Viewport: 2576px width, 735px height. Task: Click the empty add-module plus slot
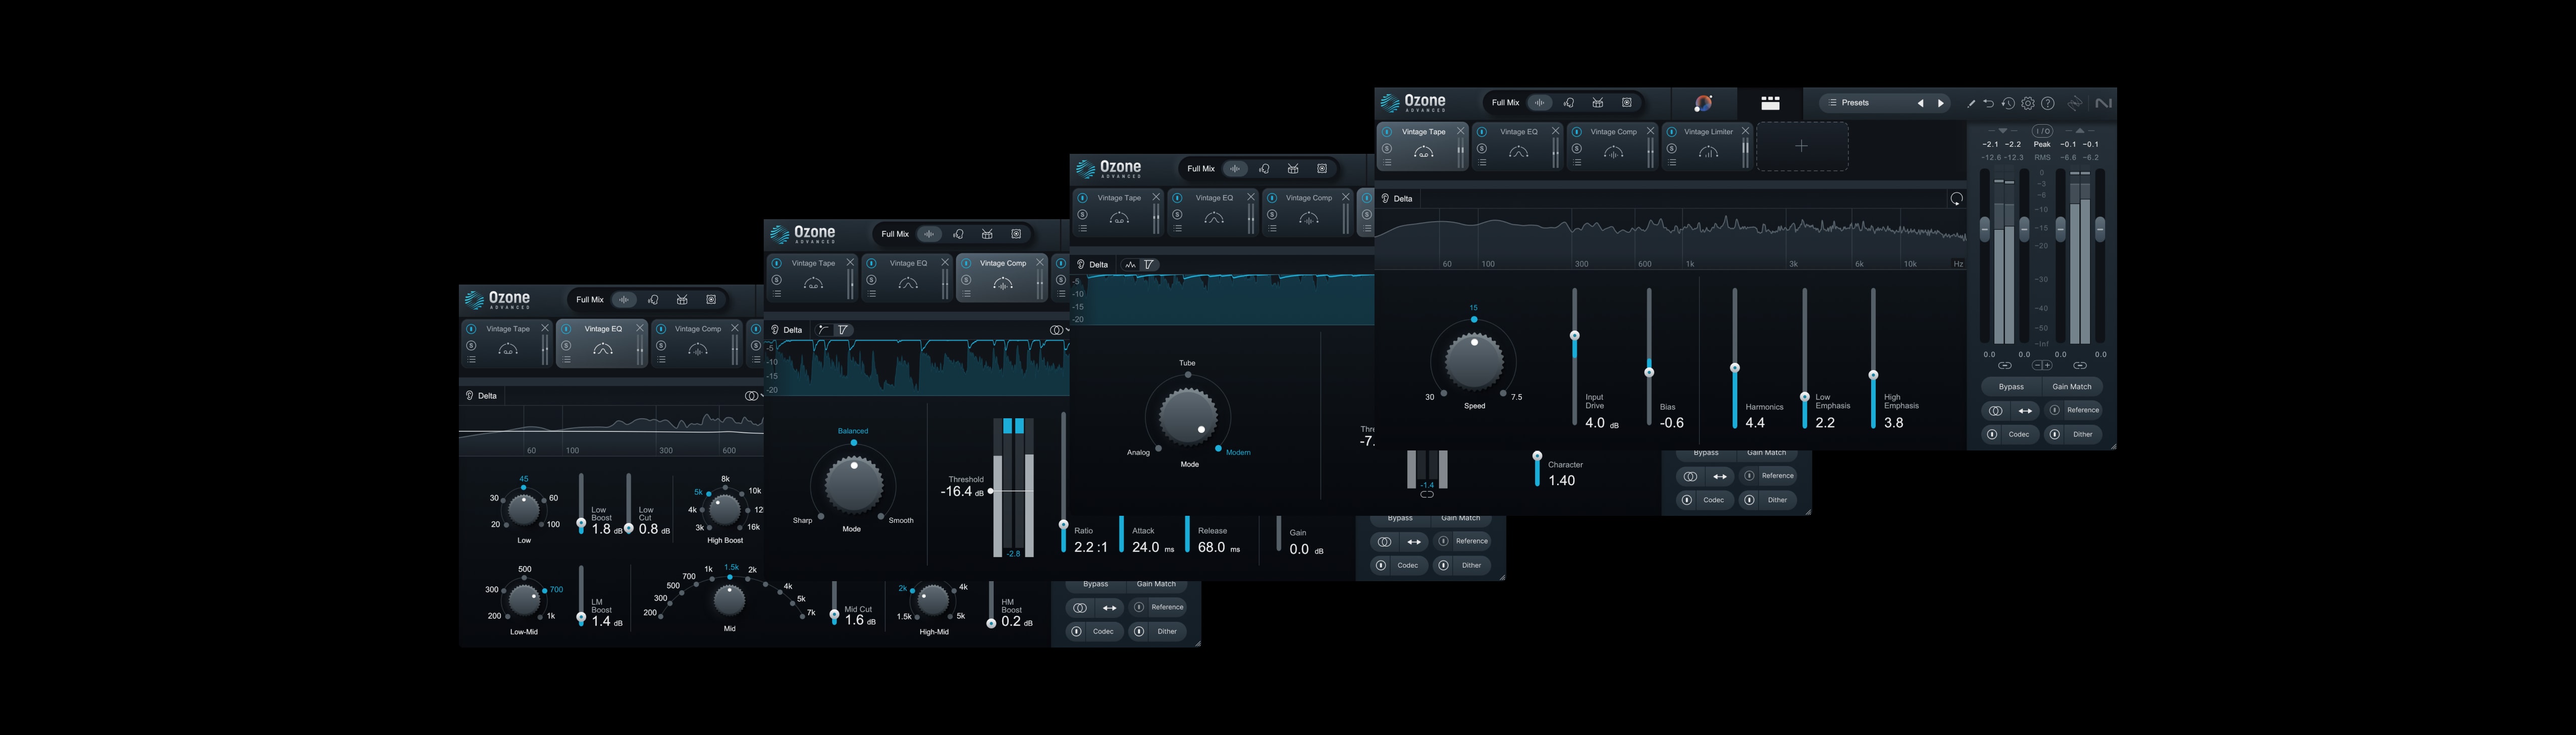[1802, 146]
